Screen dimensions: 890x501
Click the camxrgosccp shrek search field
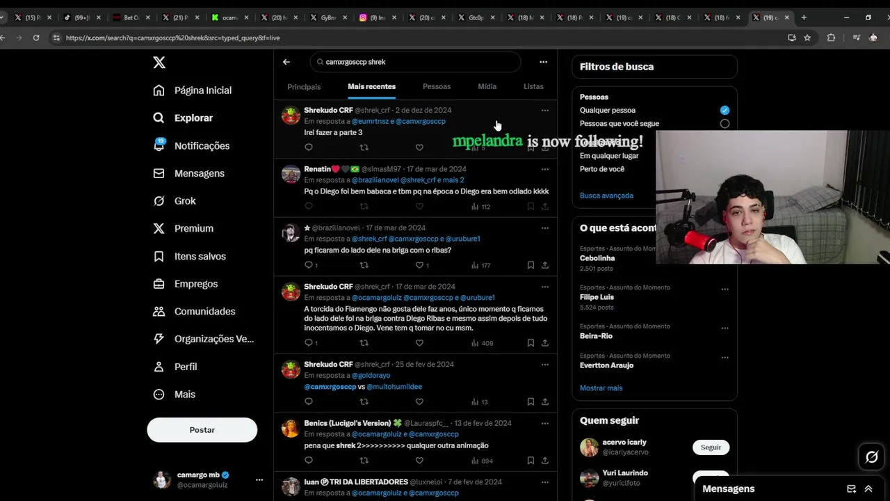(415, 62)
